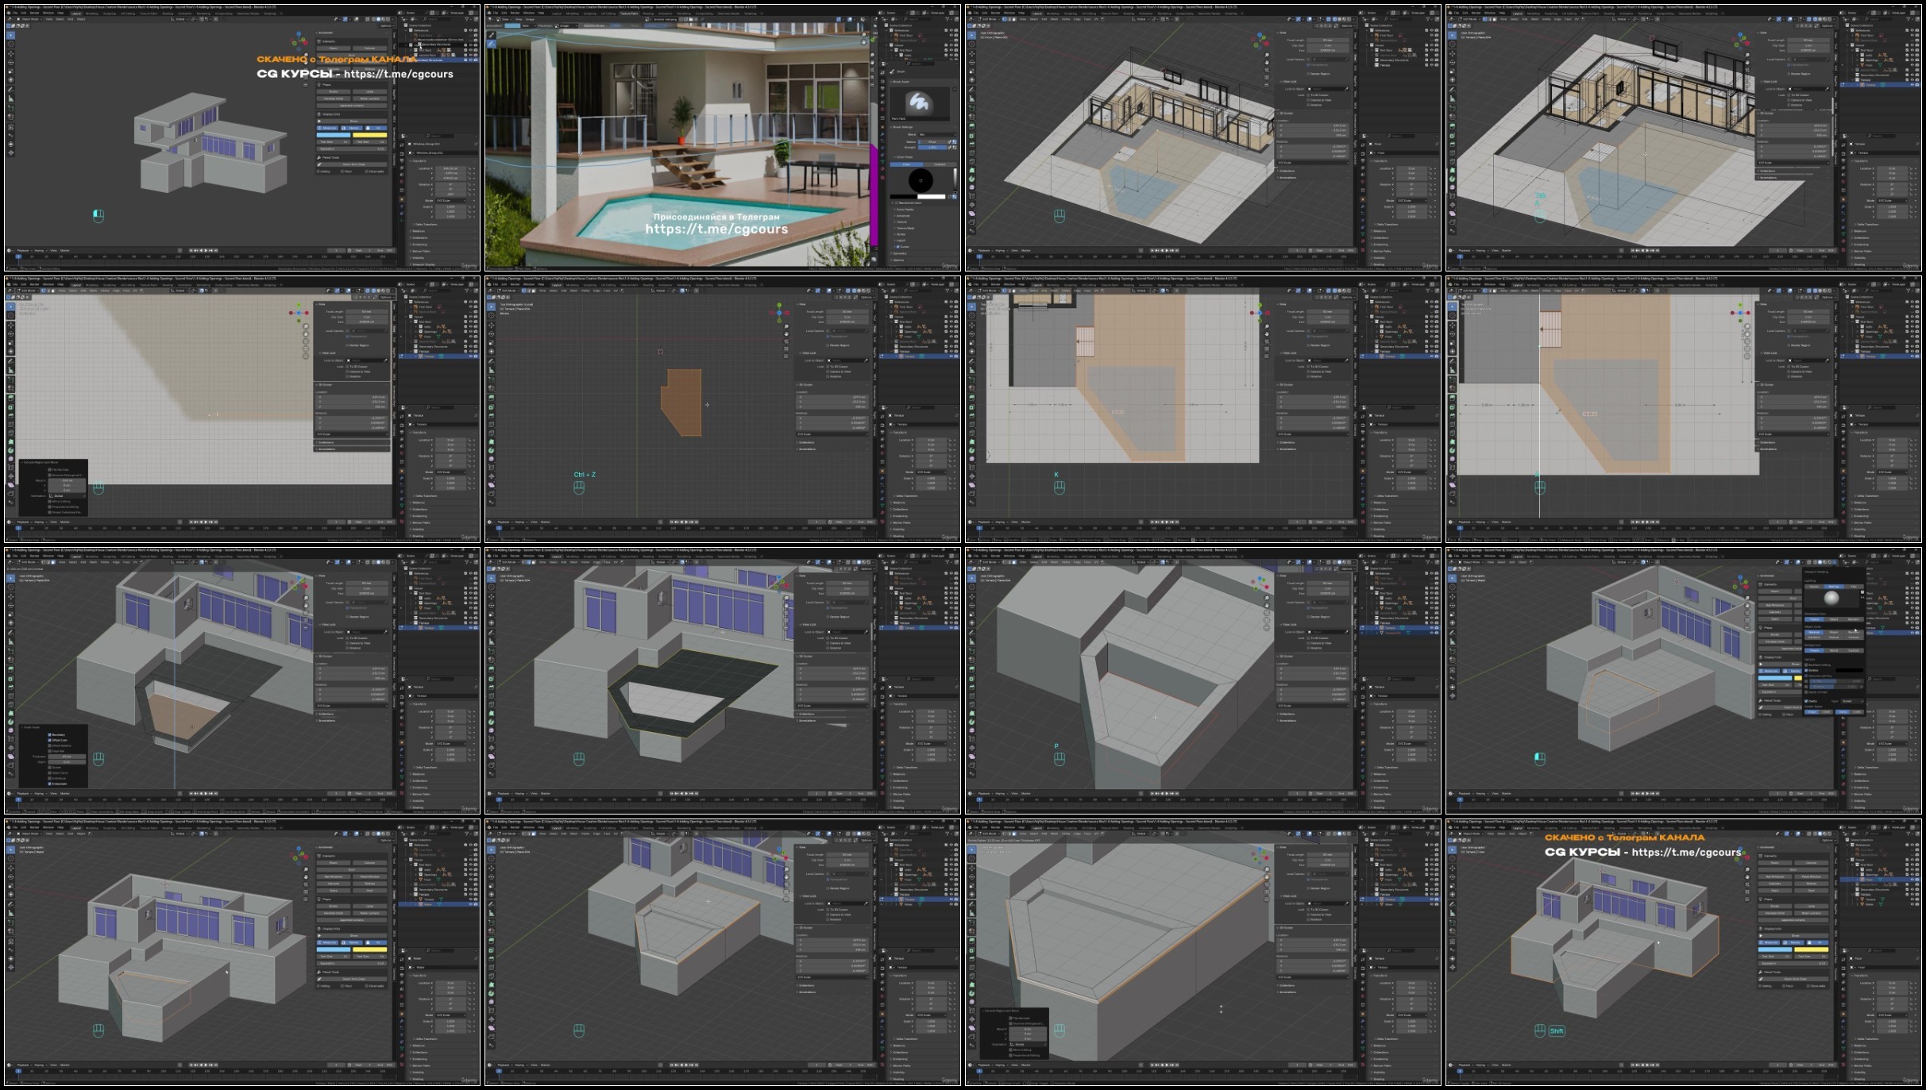
Task: Activate the Transform tool in the first frame
Action: tap(10, 80)
